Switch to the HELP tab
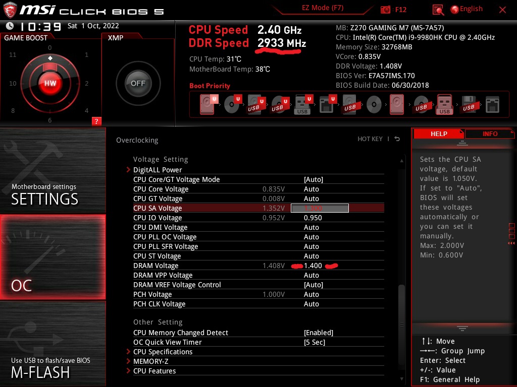The width and height of the screenshot is (517, 387). pyautogui.click(x=439, y=134)
